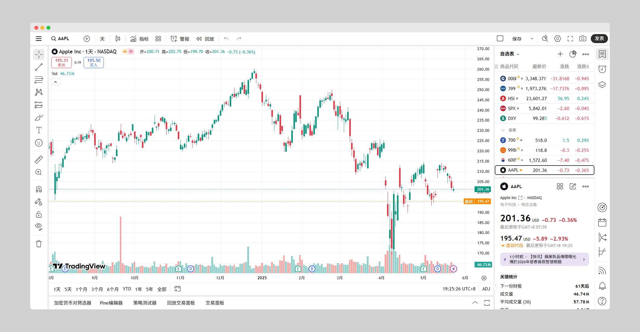Select the 全部 time range
Viewport: 640px width, 332px height.
[162, 289]
